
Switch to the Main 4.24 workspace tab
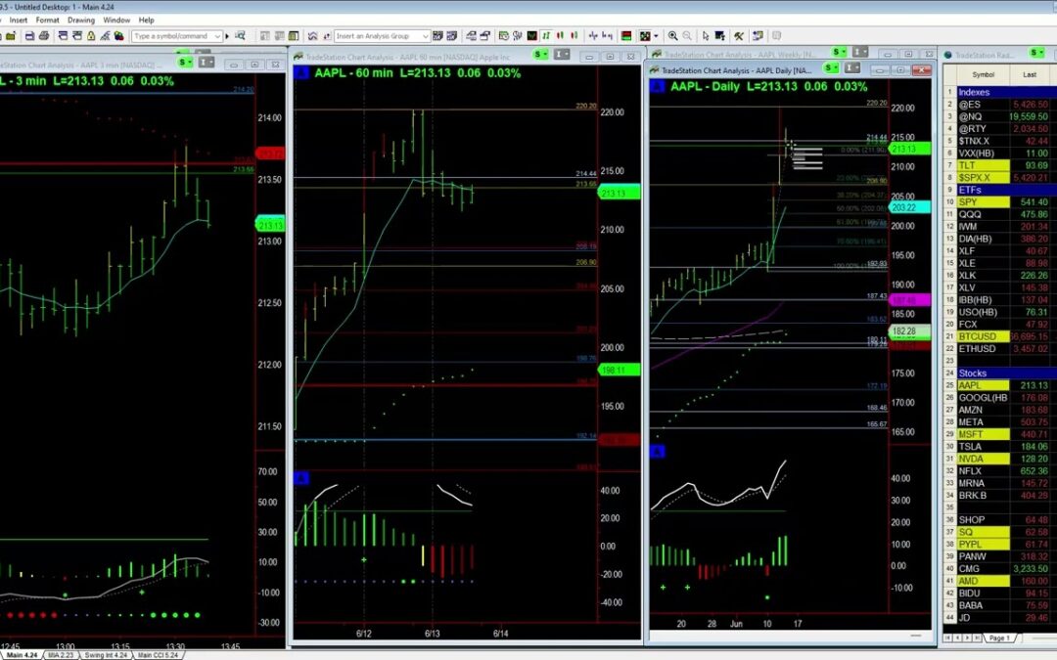(x=23, y=654)
